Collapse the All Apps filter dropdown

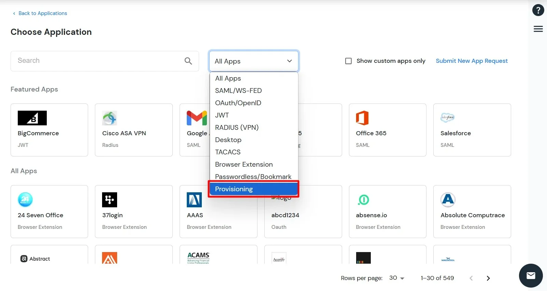coord(254,61)
